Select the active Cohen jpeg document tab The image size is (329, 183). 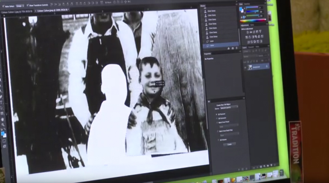pos(52,11)
